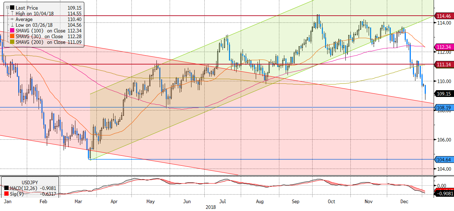Click the Last Price legend label
The image size is (454, 211).
click(x=27, y=8)
